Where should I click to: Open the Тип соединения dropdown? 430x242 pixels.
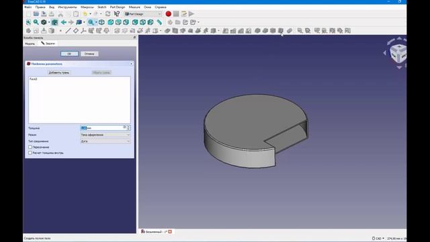[105, 141]
